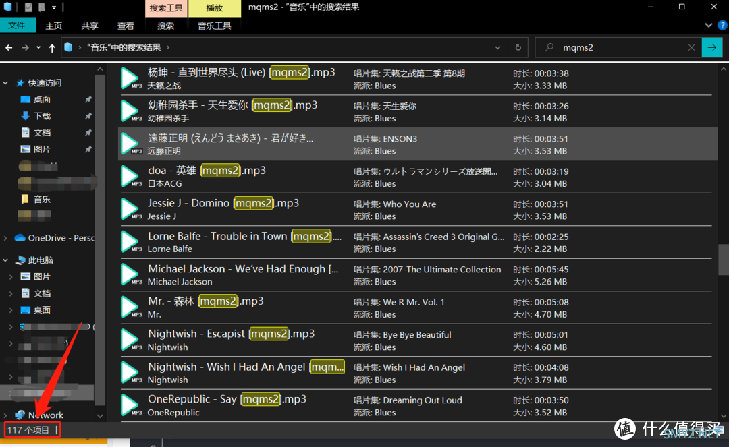Open 桌面 under 快速访问

(x=42, y=99)
